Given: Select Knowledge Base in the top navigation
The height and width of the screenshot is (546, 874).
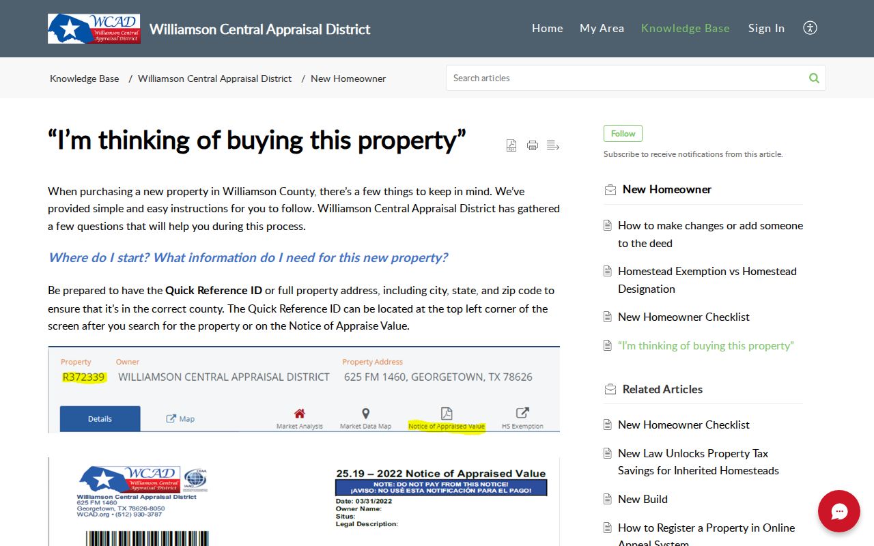Looking at the screenshot, I should coord(686,28).
